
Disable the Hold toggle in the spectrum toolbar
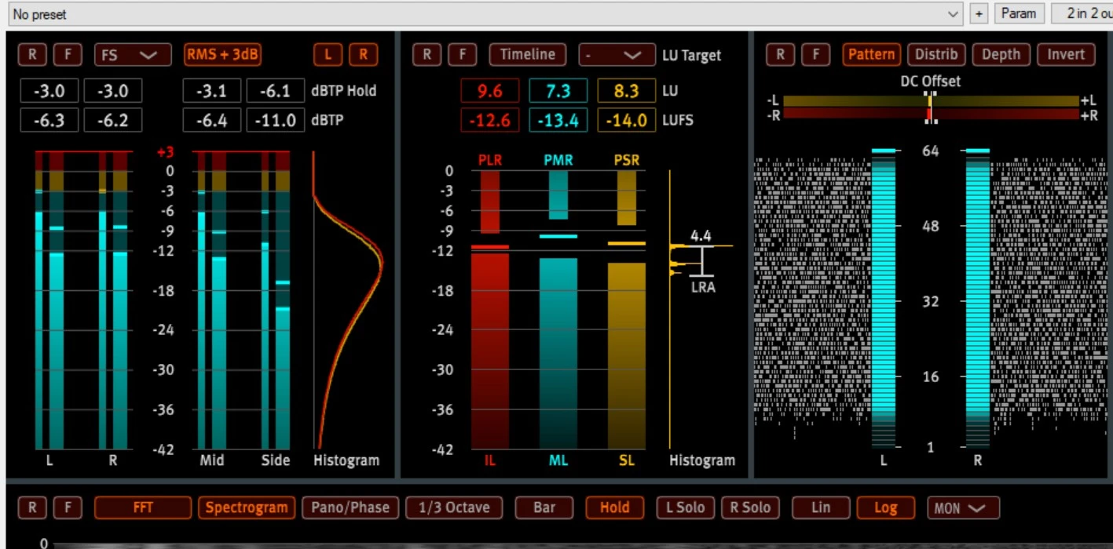point(614,507)
